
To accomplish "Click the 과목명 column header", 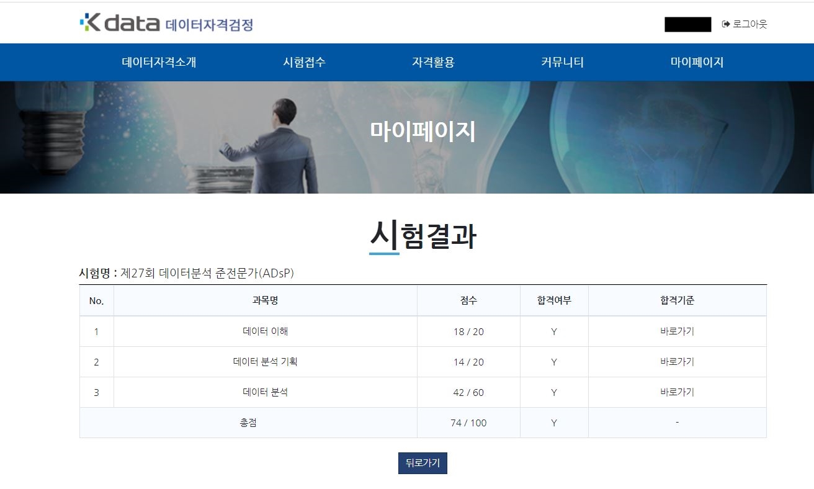I will click(266, 300).
